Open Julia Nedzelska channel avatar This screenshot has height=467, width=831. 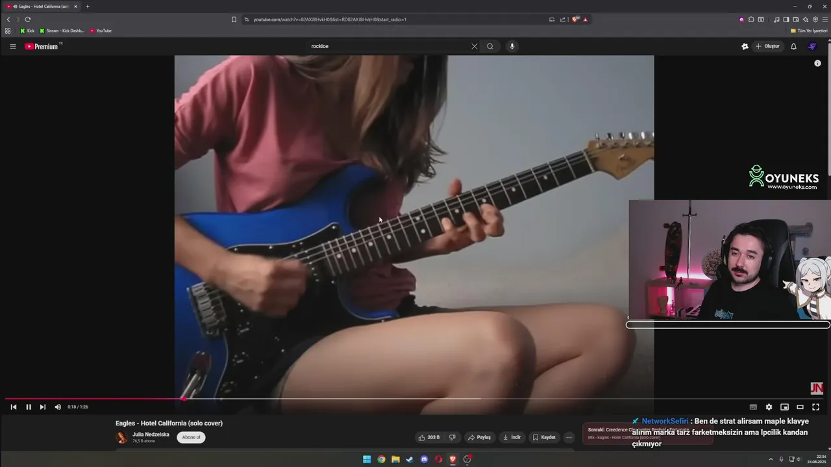122,438
